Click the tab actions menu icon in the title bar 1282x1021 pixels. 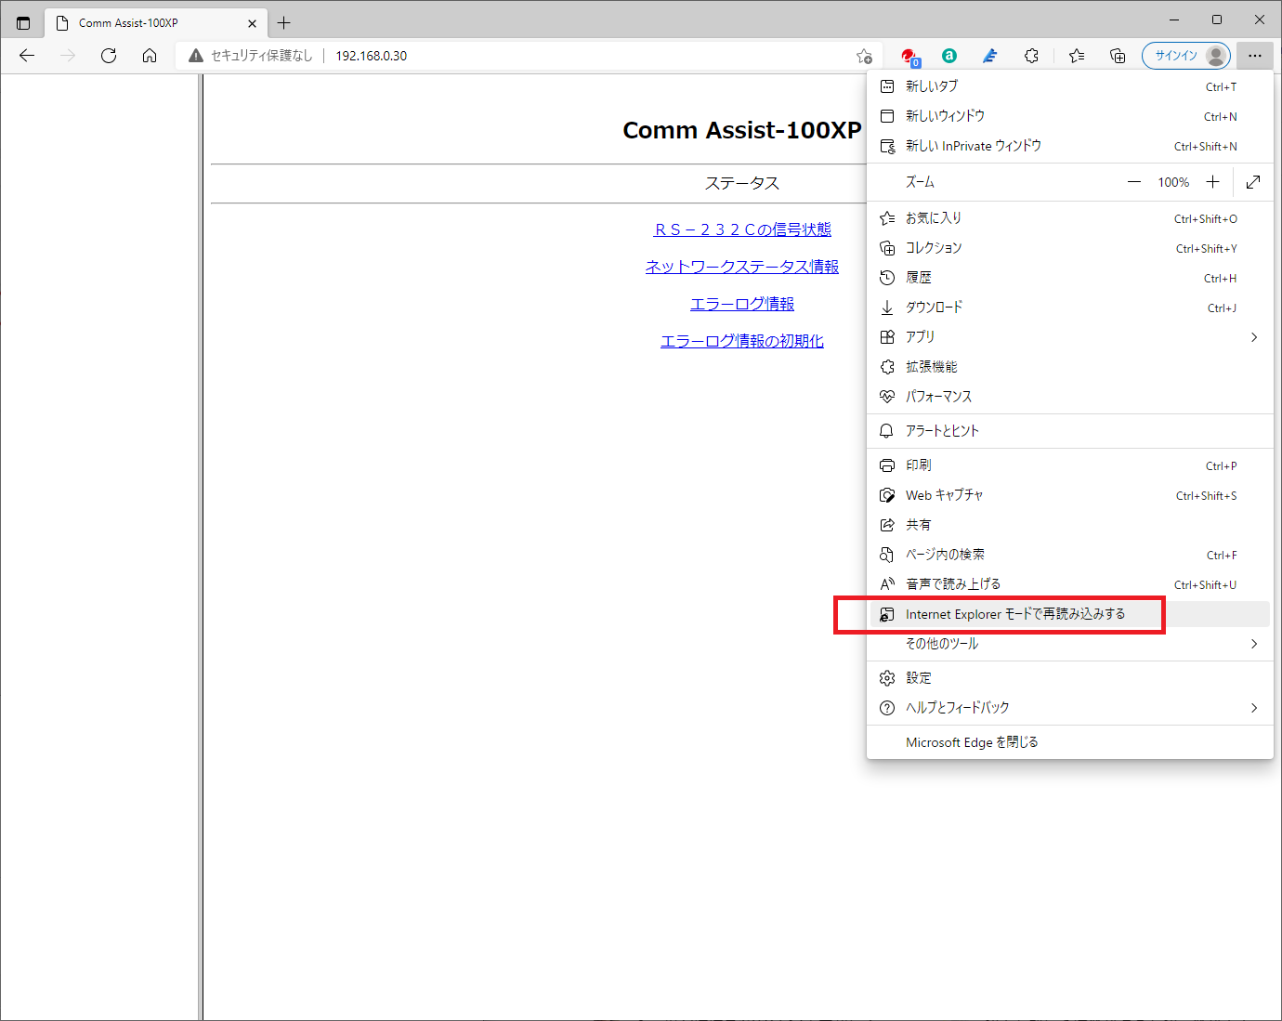click(x=23, y=22)
